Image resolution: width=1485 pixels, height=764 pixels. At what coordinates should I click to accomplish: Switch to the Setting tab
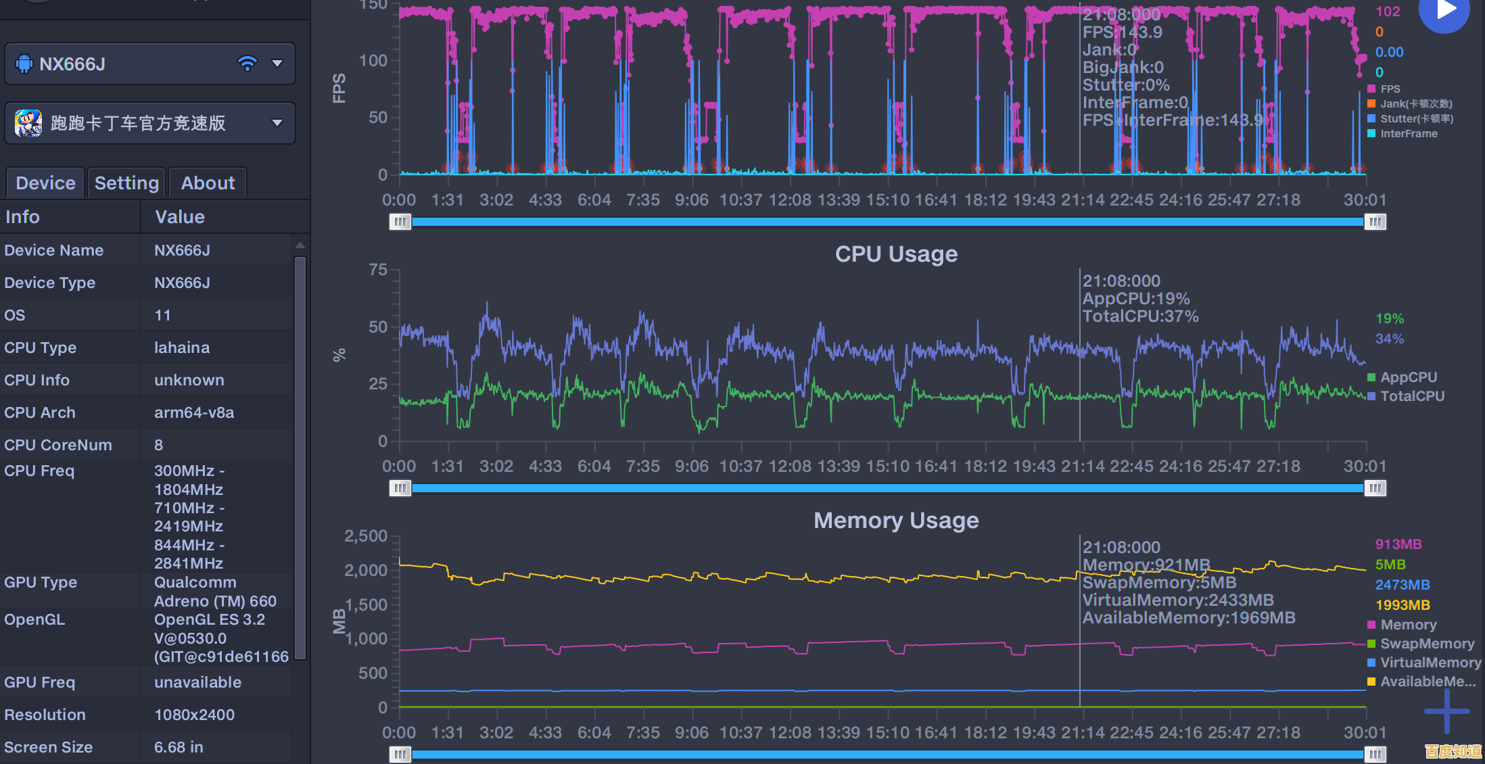[x=126, y=183]
